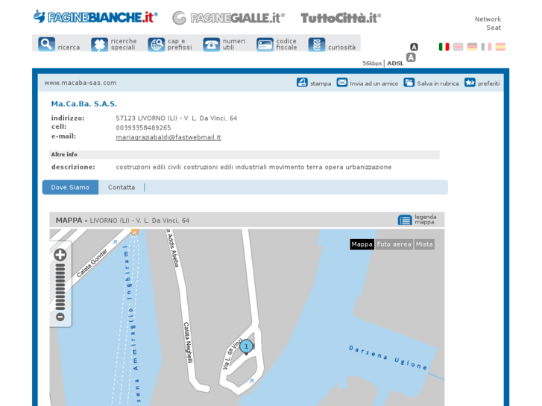Click the stampa printer icon
The height and width of the screenshot is (406, 542).
click(x=302, y=83)
